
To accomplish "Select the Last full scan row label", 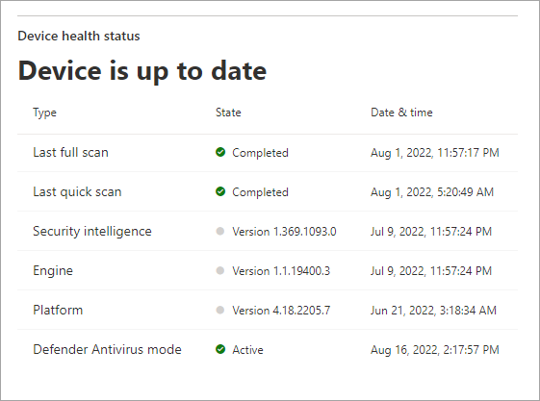I will (70, 152).
